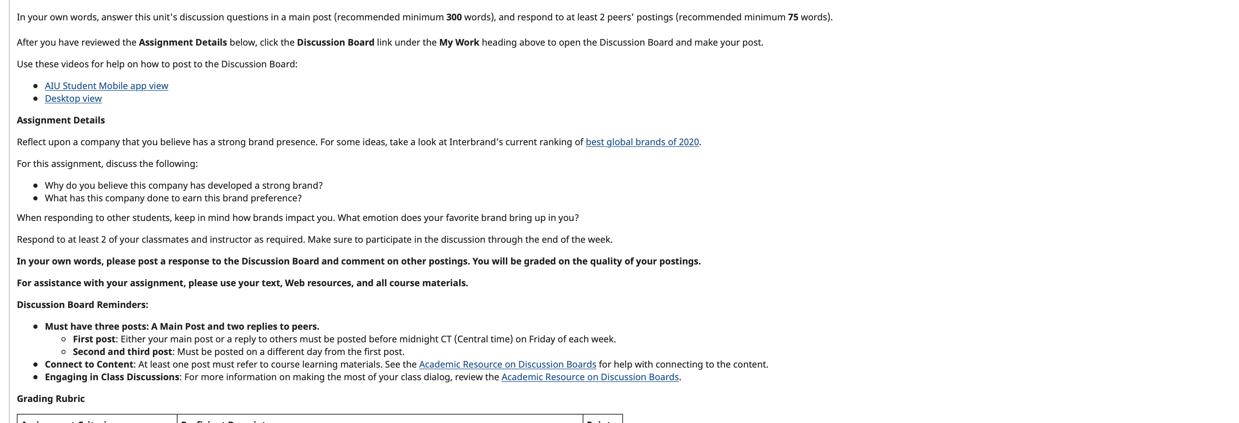Open the AIU Student Mobile app view link

(106, 86)
